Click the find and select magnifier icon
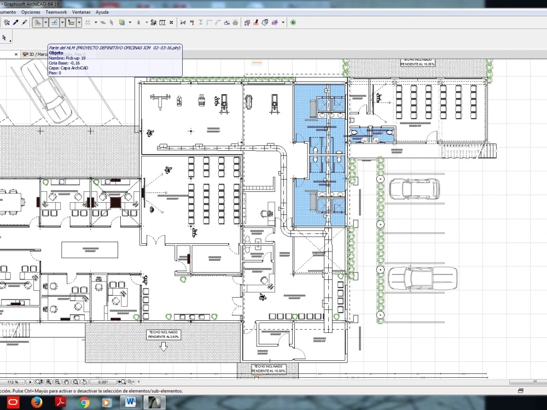This screenshot has width=547, height=410. coord(6,22)
